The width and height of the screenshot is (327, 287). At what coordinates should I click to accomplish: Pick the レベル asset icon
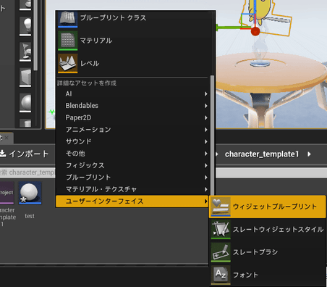tap(68, 63)
